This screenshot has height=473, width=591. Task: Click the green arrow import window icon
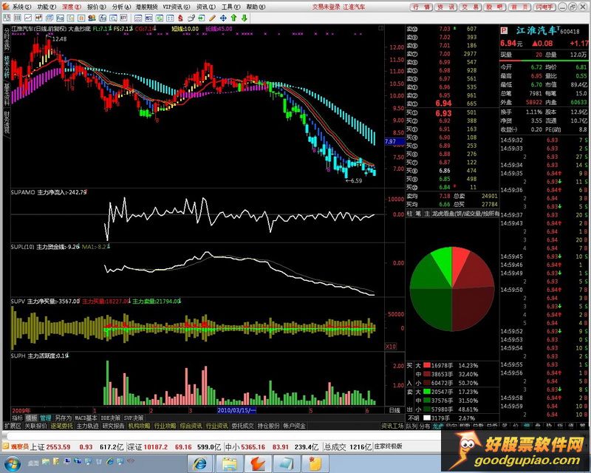(x=202, y=18)
